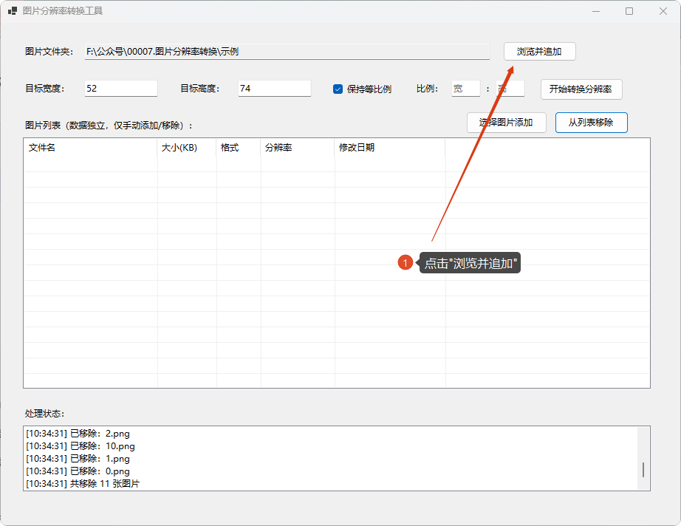Select log line 已移除：2.png
The image size is (681, 526).
pos(78,434)
